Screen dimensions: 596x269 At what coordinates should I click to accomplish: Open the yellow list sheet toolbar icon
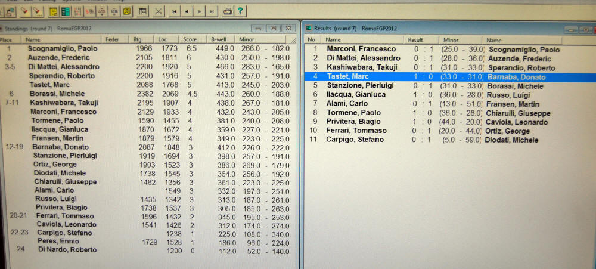pos(53,11)
